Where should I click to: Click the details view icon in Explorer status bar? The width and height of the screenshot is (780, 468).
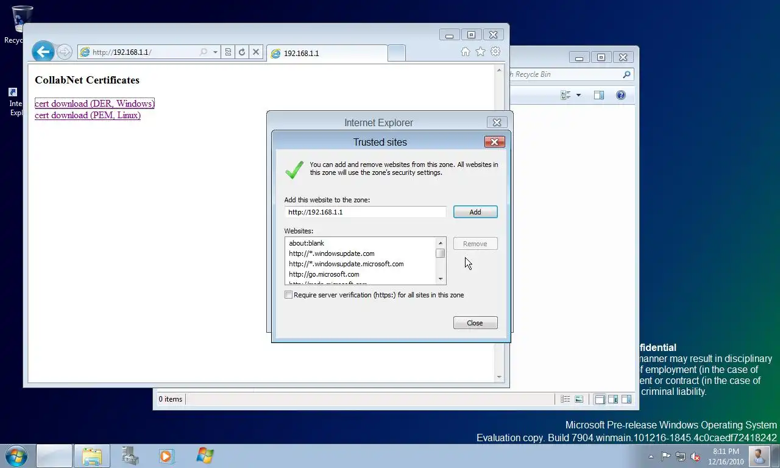(x=565, y=400)
